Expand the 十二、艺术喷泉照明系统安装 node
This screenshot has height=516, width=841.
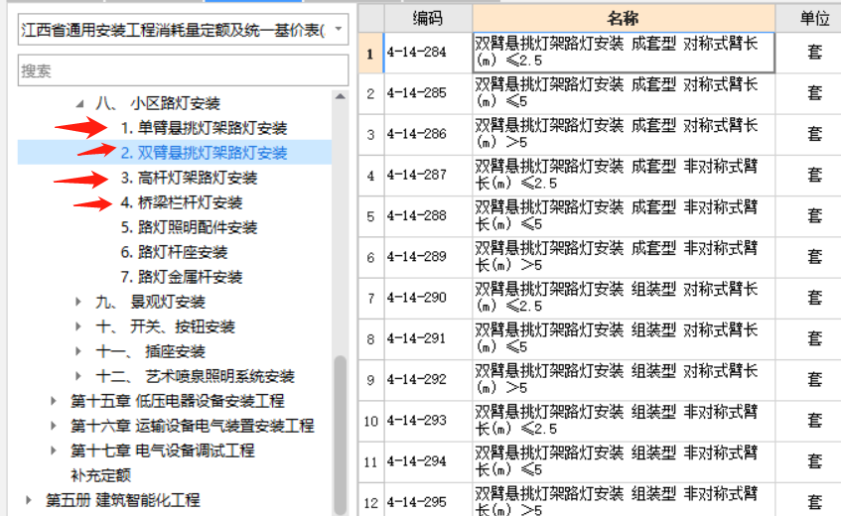78,376
